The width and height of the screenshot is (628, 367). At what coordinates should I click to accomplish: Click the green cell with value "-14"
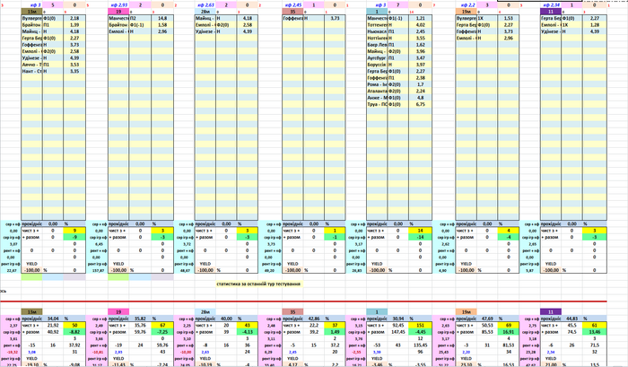pos(421,237)
